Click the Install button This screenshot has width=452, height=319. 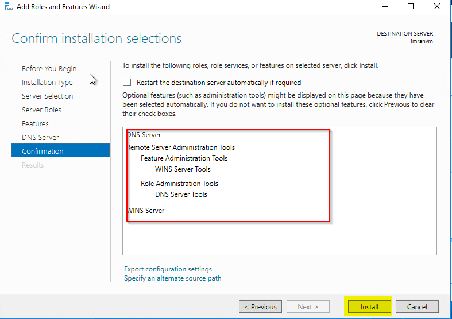coord(369,306)
